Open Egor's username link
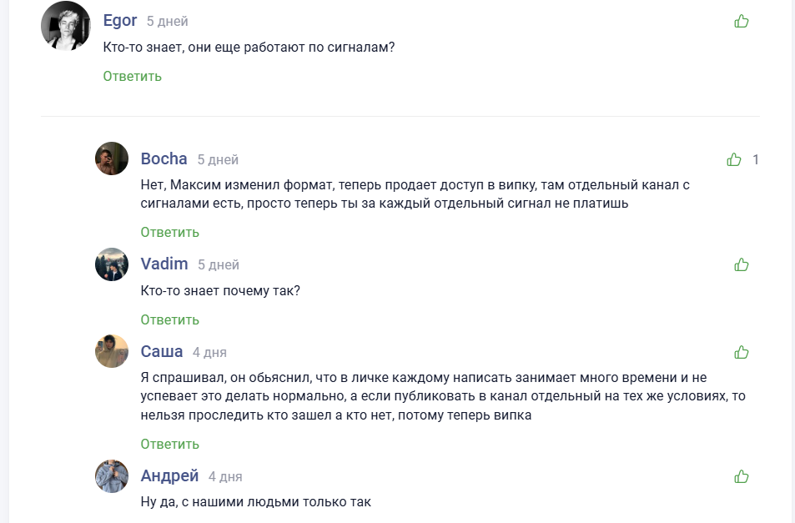This screenshot has width=795, height=523. (120, 21)
